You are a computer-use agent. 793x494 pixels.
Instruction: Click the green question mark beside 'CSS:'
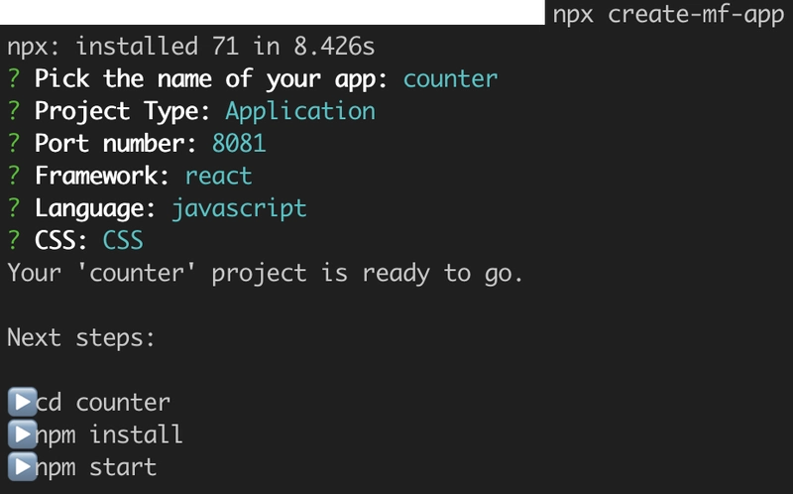point(14,240)
